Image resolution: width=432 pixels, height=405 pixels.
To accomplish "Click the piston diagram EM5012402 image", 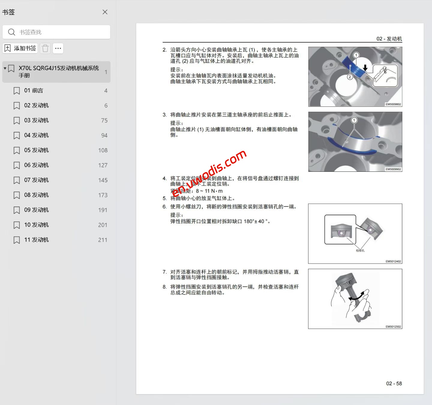I will (355, 233).
